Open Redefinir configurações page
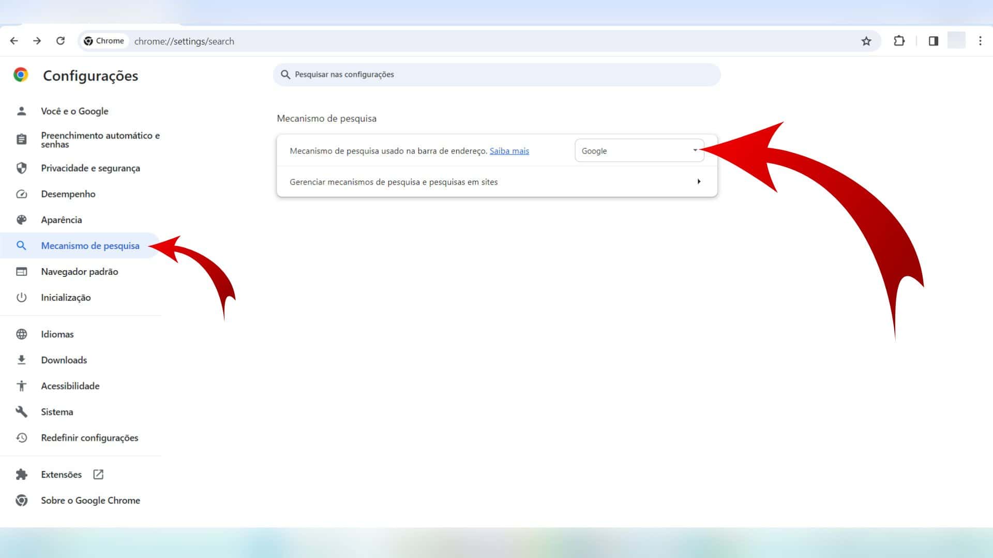The height and width of the screenshot is (558, 993). [x=89, y=438]
